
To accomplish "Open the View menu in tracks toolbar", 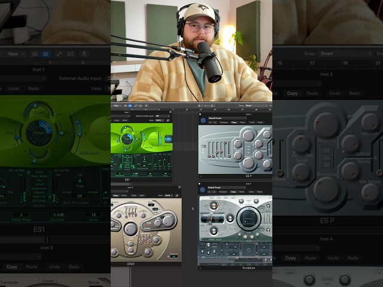I will [116, 106].
